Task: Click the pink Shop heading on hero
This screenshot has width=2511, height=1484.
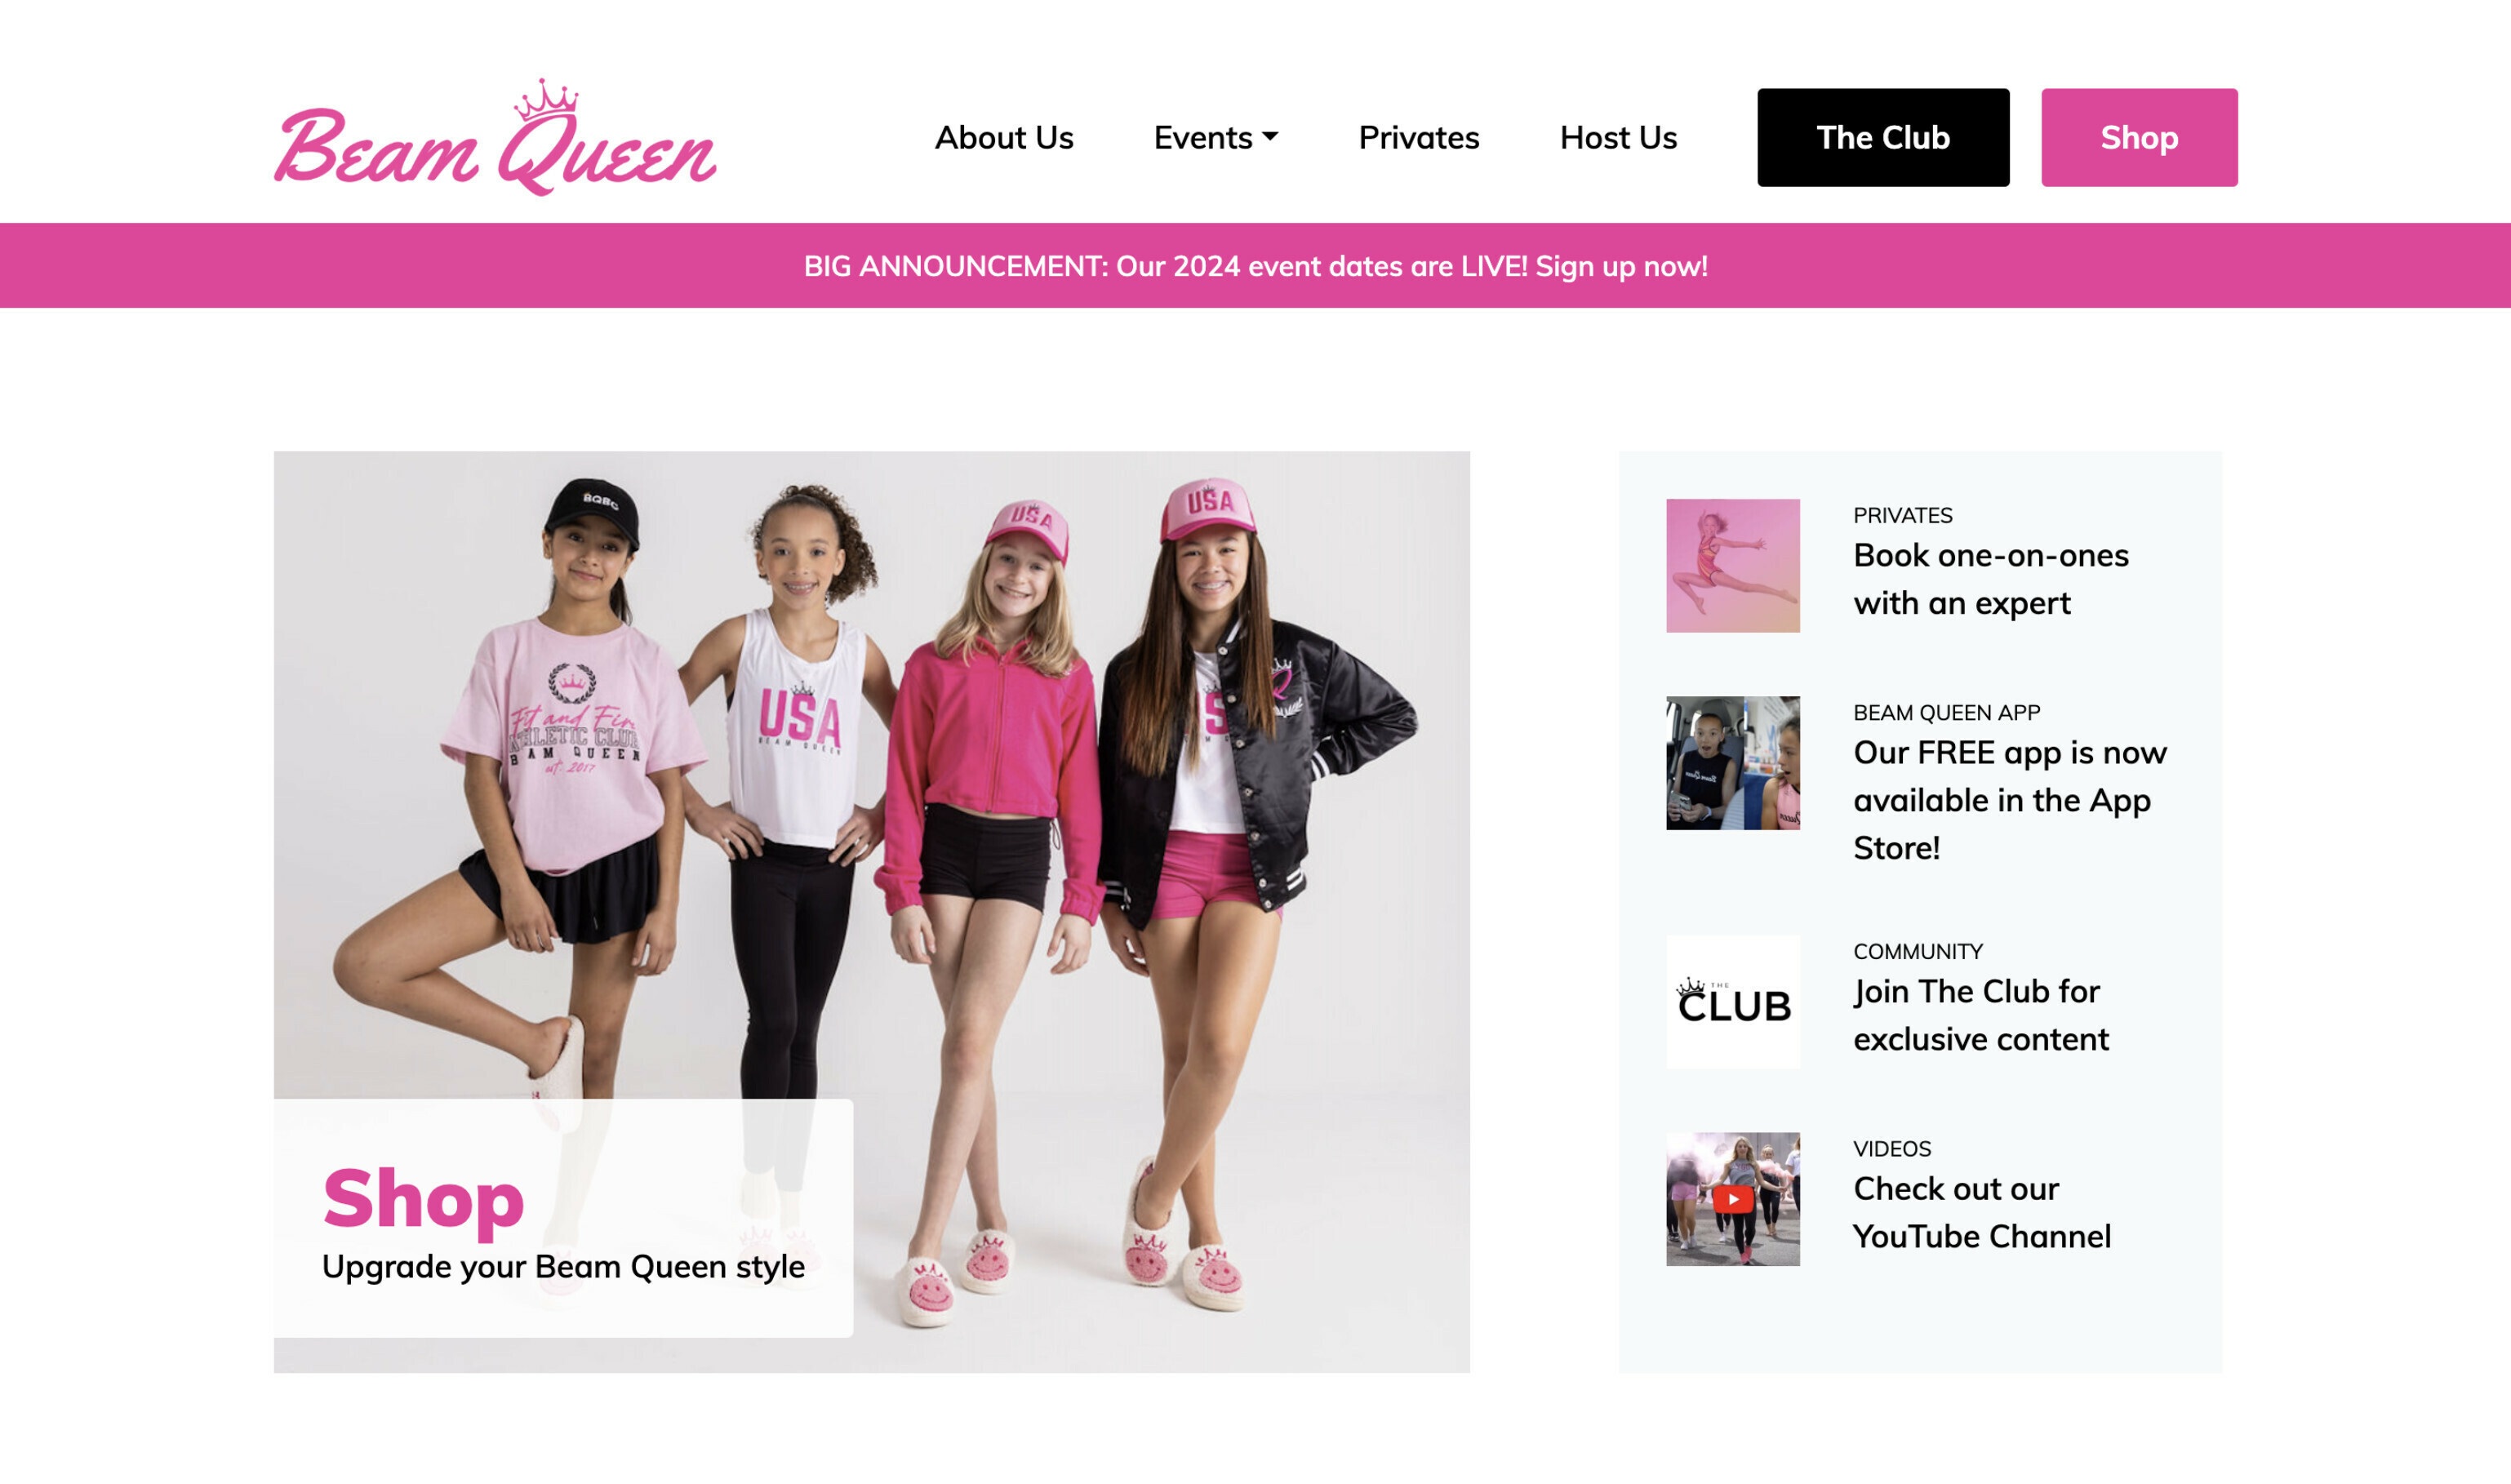Action: (x=423, y=1198)
